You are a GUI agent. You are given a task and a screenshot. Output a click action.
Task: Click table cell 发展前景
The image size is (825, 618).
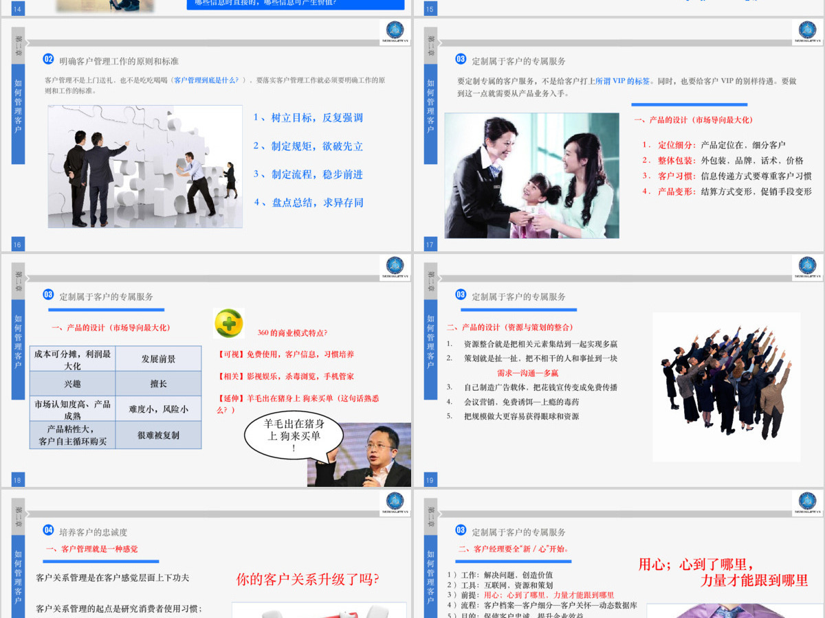[x=158, y=359]
